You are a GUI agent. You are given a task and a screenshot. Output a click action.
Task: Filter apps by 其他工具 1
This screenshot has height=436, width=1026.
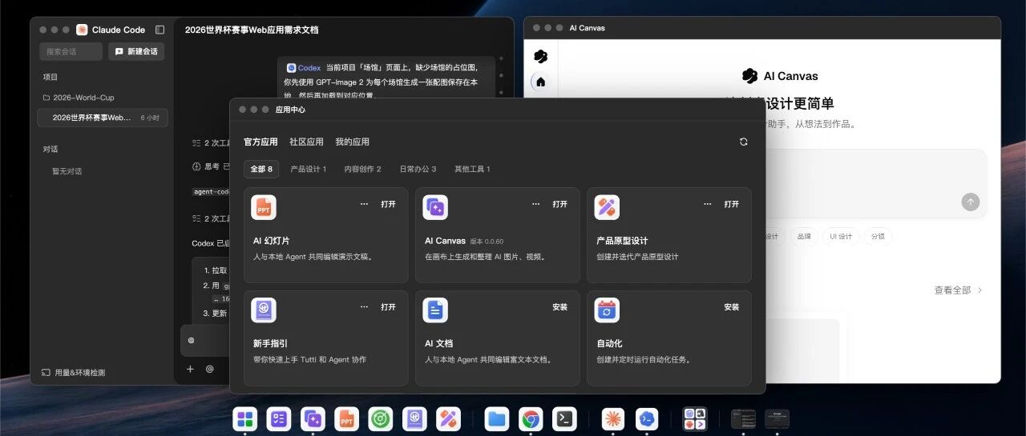472,169
